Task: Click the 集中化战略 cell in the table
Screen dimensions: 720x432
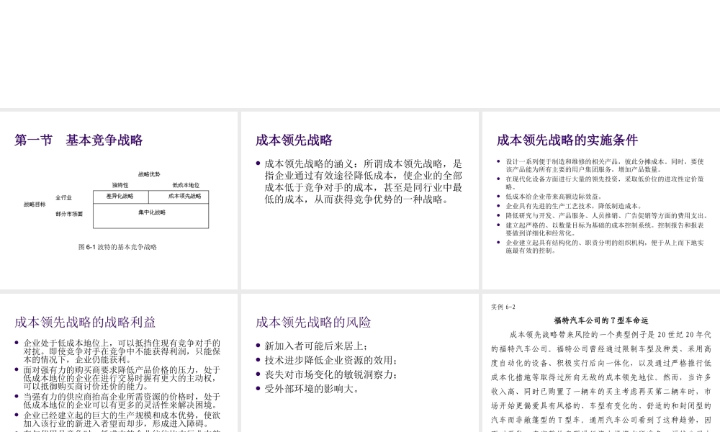Action: [152, 212]
